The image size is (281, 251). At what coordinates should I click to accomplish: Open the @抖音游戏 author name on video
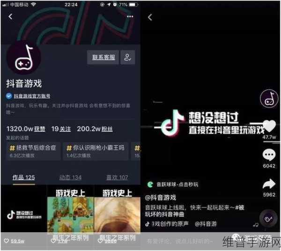pos(161,198)
